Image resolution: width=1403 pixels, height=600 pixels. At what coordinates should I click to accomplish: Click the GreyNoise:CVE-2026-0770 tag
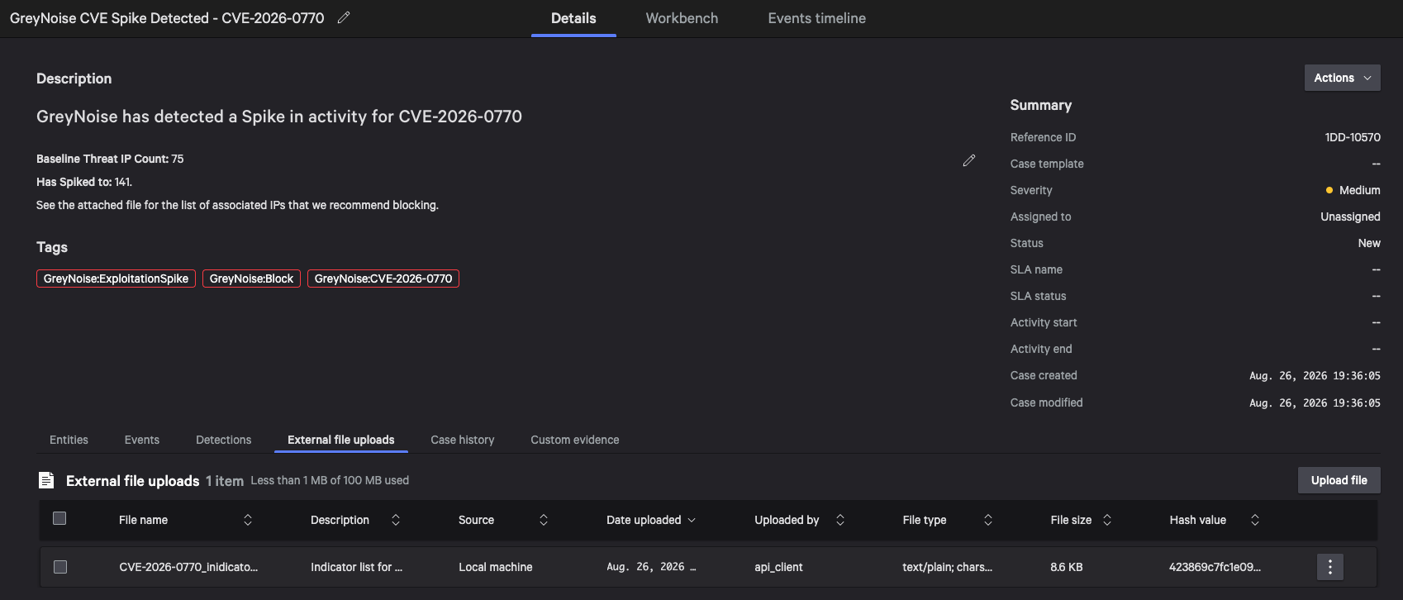pos(383,279)
